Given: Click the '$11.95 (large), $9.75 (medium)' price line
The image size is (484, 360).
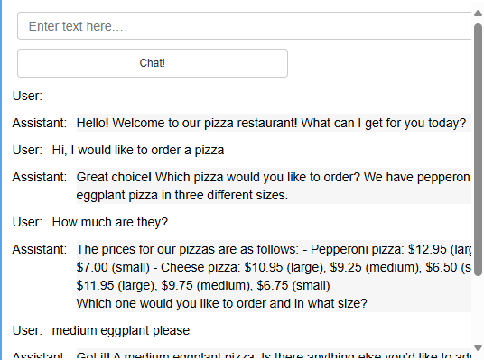Looking at the screenshot, I should point(203,285).
